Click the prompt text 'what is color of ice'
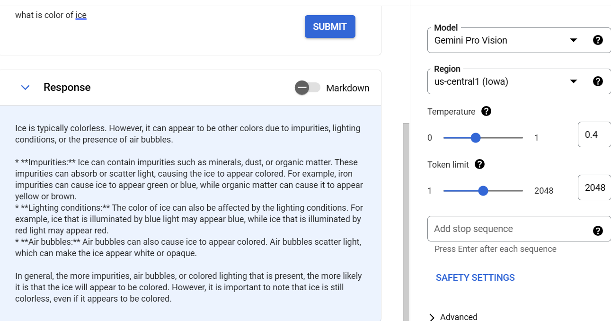 [51, 15]
